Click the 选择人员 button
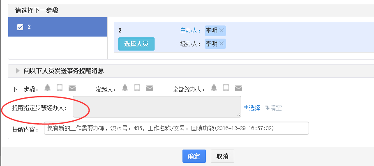The image size is (374, 166). 136,44
